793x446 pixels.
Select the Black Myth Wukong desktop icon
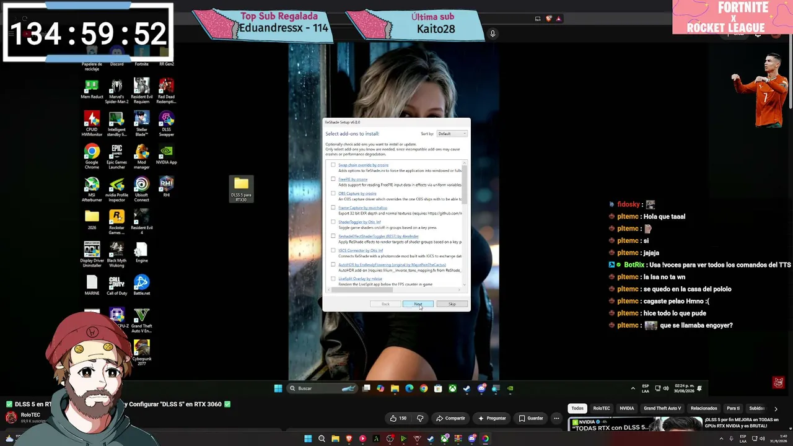click(116, 255)
